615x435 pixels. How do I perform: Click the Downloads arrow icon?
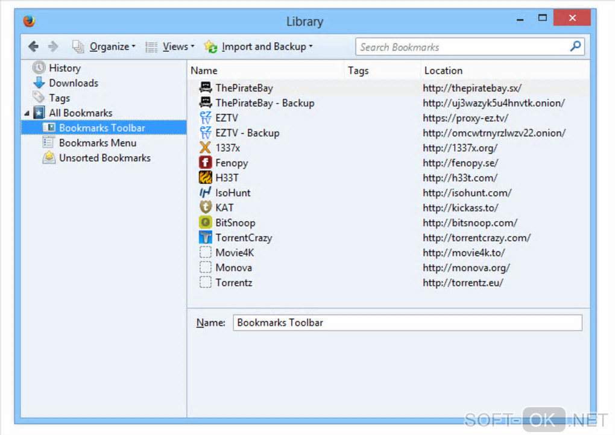pyautogui.click(x=39, y=83)
